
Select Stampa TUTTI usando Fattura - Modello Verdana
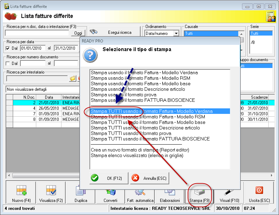tap(160, 111)
